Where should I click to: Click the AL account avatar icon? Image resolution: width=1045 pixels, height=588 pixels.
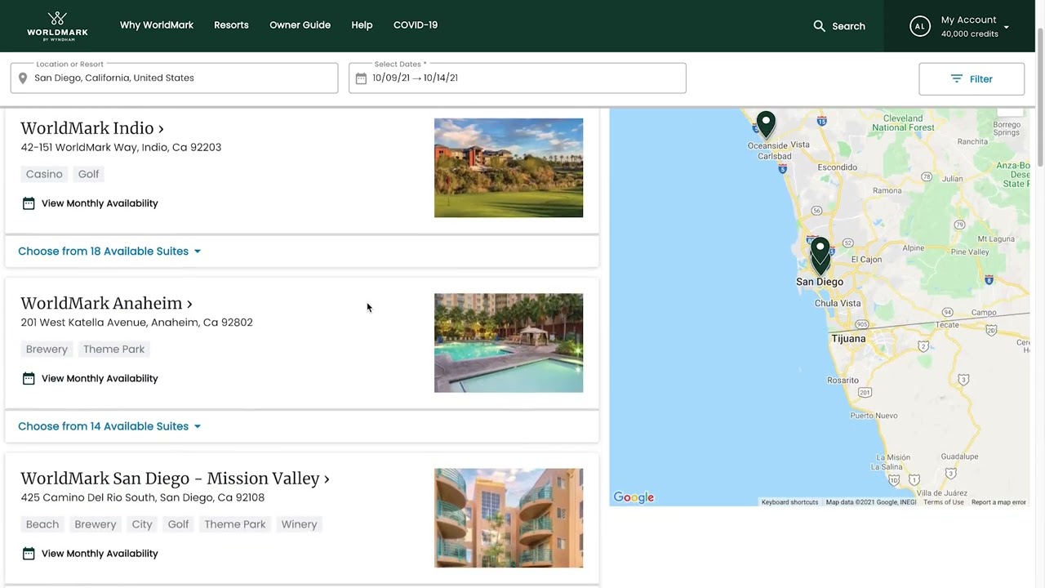point(920,26)
